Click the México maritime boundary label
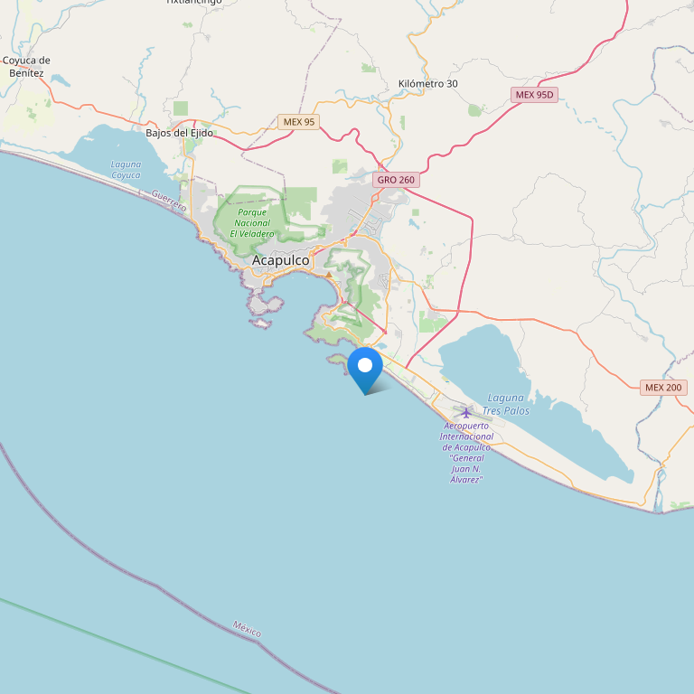The image size is (694, 694). (247, 629)
